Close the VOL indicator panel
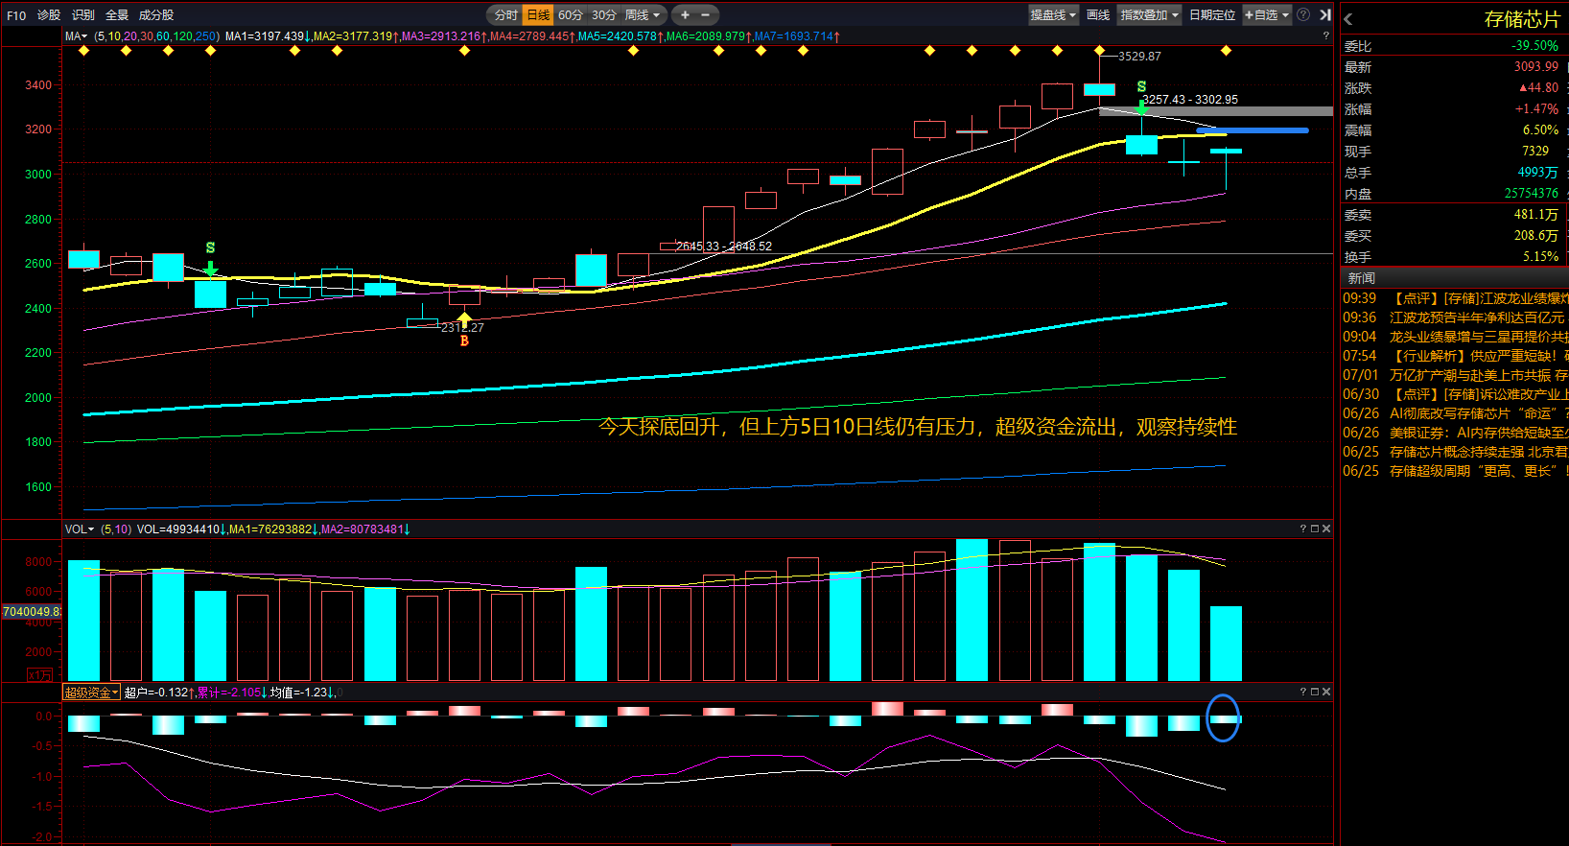The image size is (1569, 846). [1326, 529]
